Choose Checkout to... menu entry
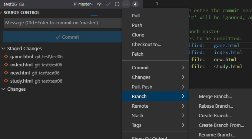Viewport: 252px width, 139px height. click(155, 45)
